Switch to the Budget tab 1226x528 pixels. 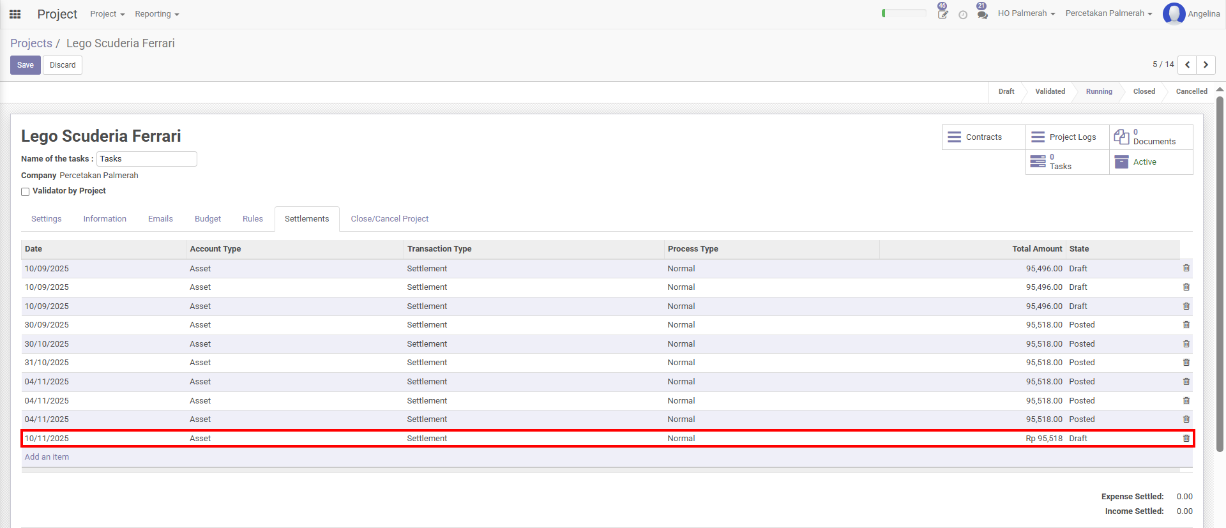pyautogui.click(x=208, y=219)
